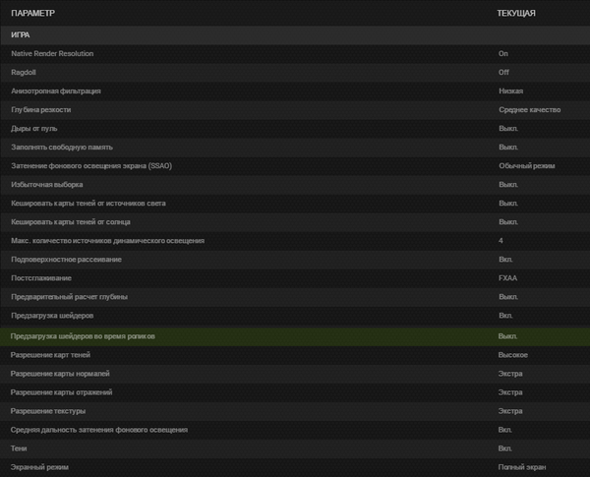Open Разрешение карт теней Высокое value
Image resolution: width=590 pixels, height=477 pixels.
point(514,354)
